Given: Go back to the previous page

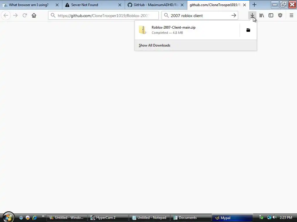Looking at the screenshot, I should tap(6, 16).
